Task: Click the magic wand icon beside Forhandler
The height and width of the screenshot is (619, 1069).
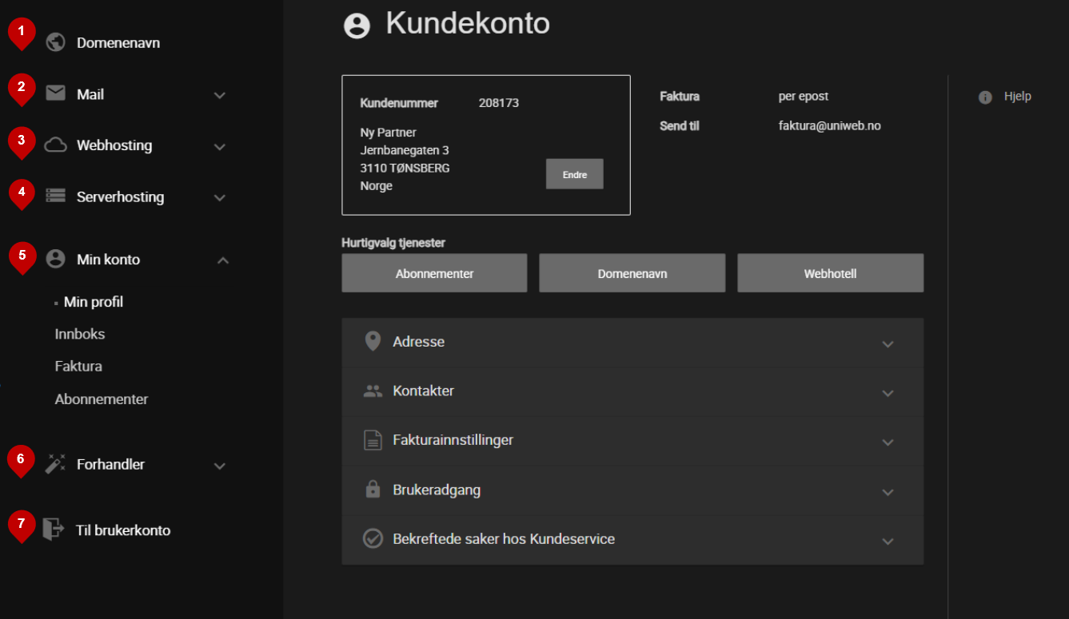Action: 55,463
